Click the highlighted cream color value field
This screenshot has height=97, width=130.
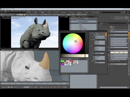pos(119,52)
